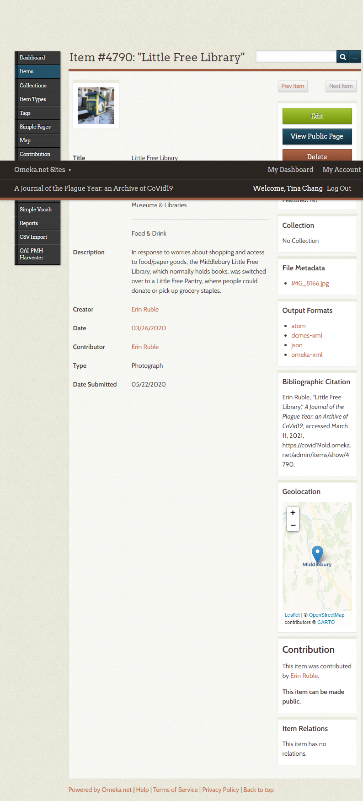Open the Little Free Library photo thumbnail
The width and height of the screenshot is (363, 801).
click(96, 106)
